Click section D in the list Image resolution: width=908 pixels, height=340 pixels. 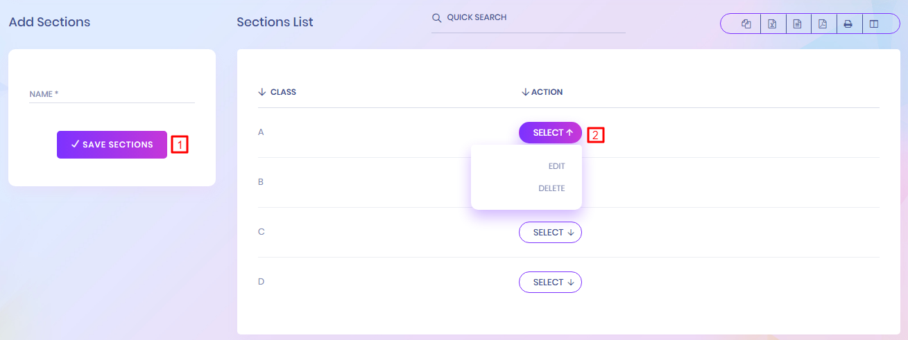(x=261, y=282)
